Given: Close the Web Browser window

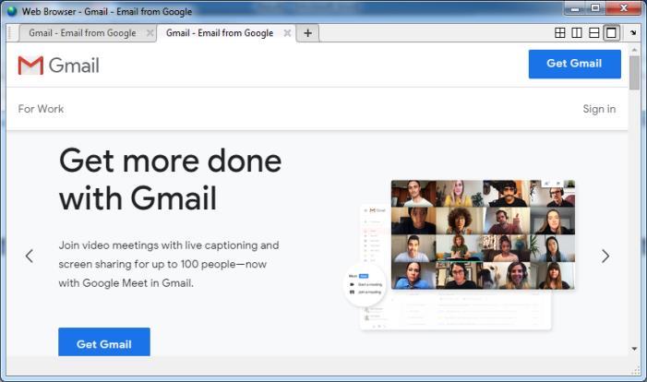Looking at the screenshot, I should (624, 8).
